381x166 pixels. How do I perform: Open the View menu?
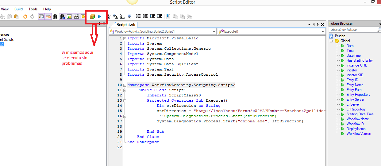(x=5, y=9)
